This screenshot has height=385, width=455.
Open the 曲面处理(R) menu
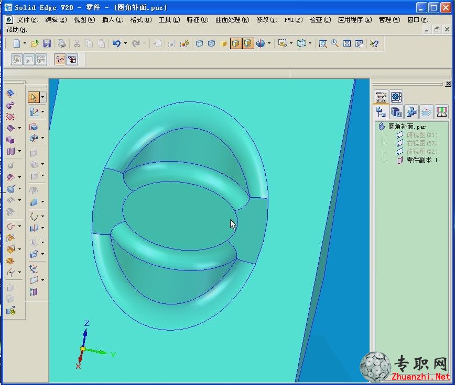pyautogui.click(x=232, y=20)
